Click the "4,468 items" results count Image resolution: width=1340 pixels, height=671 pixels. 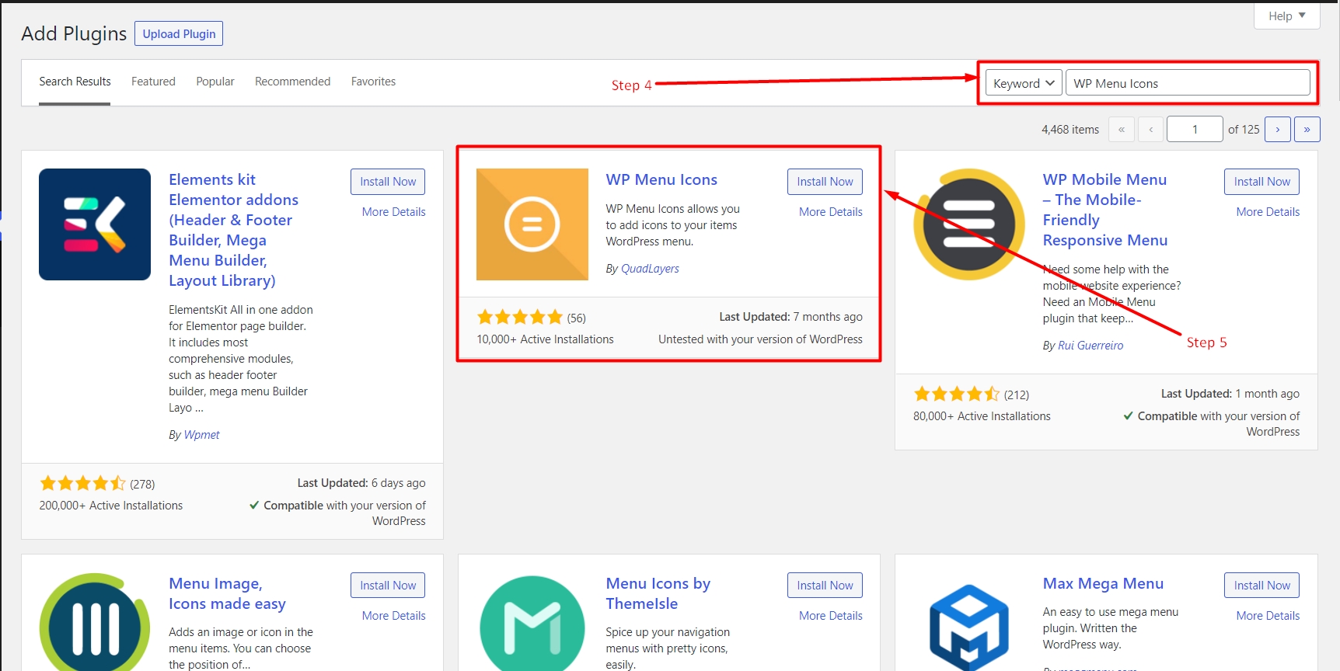click(1070, 130)
